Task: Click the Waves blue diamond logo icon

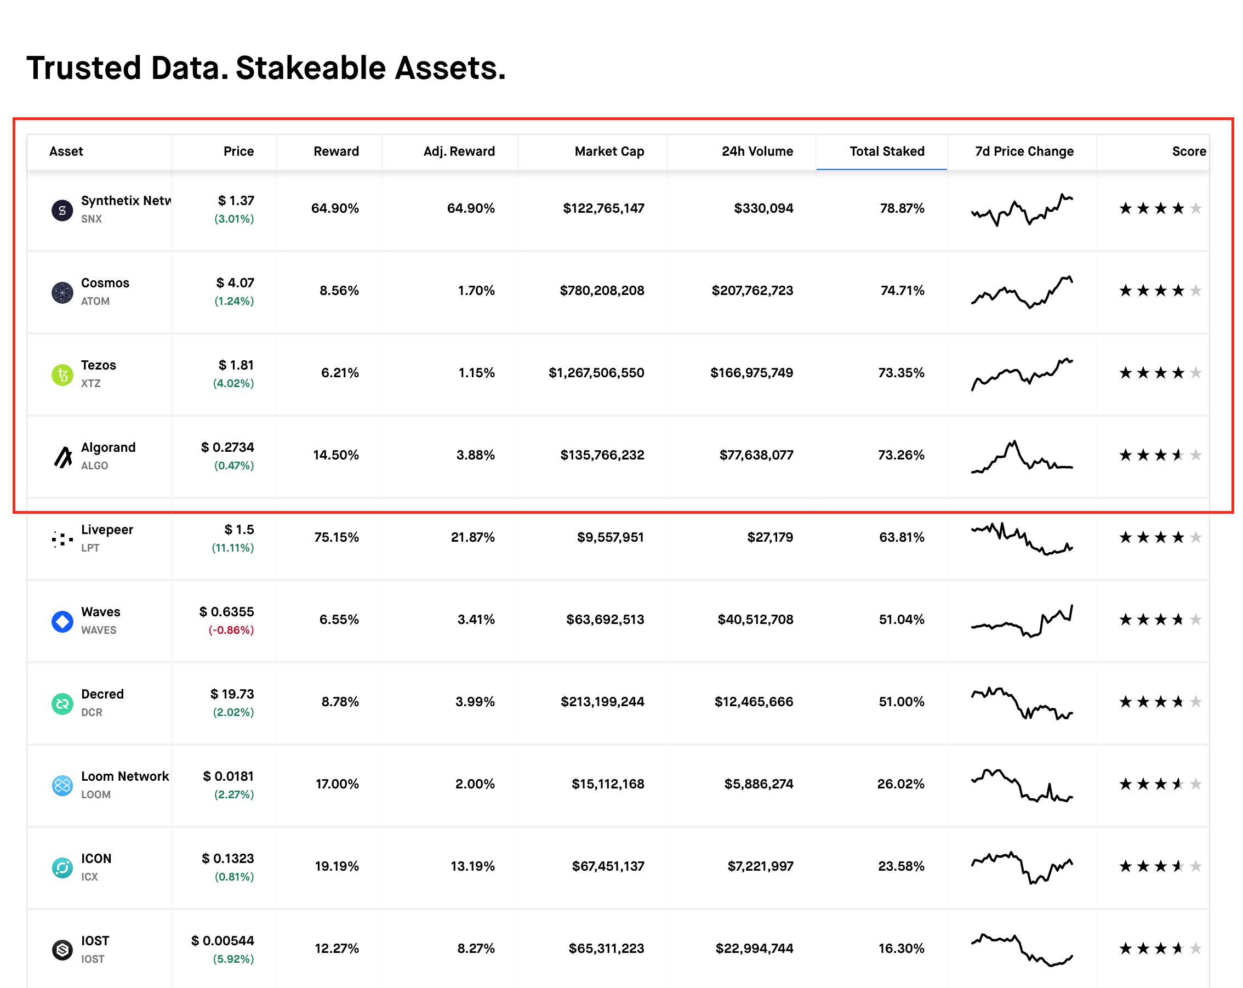Action: click(x=62, y=622)
